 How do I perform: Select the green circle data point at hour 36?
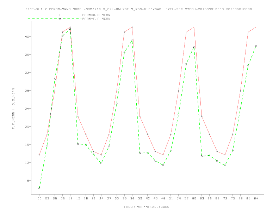click(x=132, y=41)
